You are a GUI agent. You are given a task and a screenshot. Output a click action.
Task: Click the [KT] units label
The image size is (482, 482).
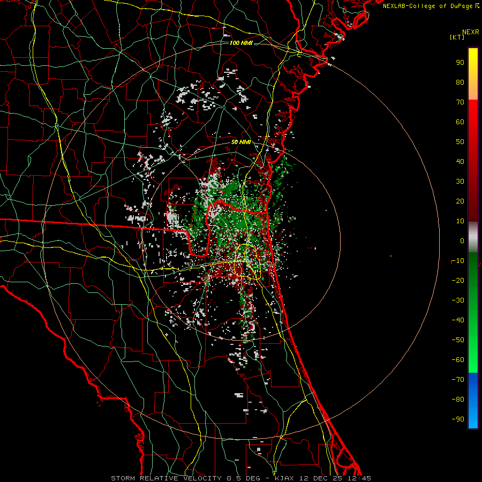(457, 37)
